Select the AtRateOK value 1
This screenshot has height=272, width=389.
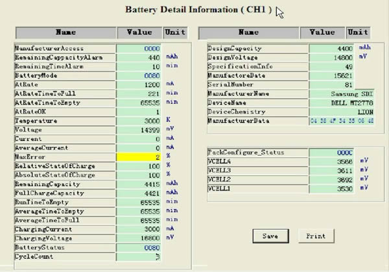[x=139, y=112]
